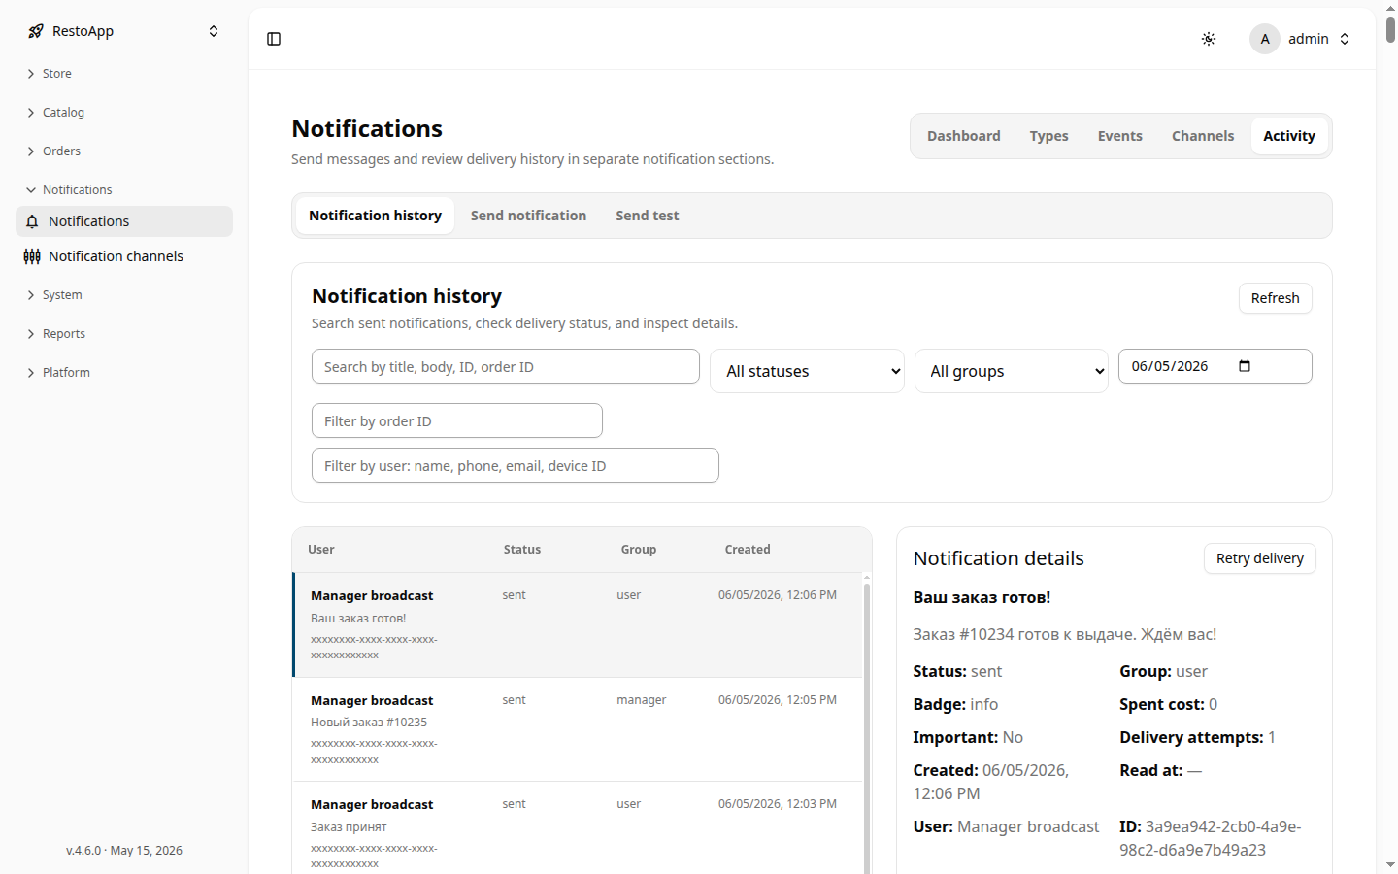Click the page scrollbar down arrow

(1390, 864)
